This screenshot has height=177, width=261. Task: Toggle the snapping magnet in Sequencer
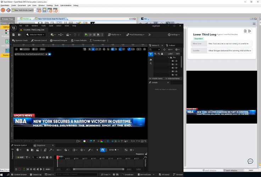pyautogui.click(x=102, y=150)
